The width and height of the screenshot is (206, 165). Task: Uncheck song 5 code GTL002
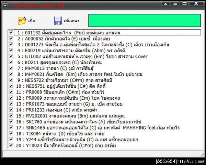[11, 56]
